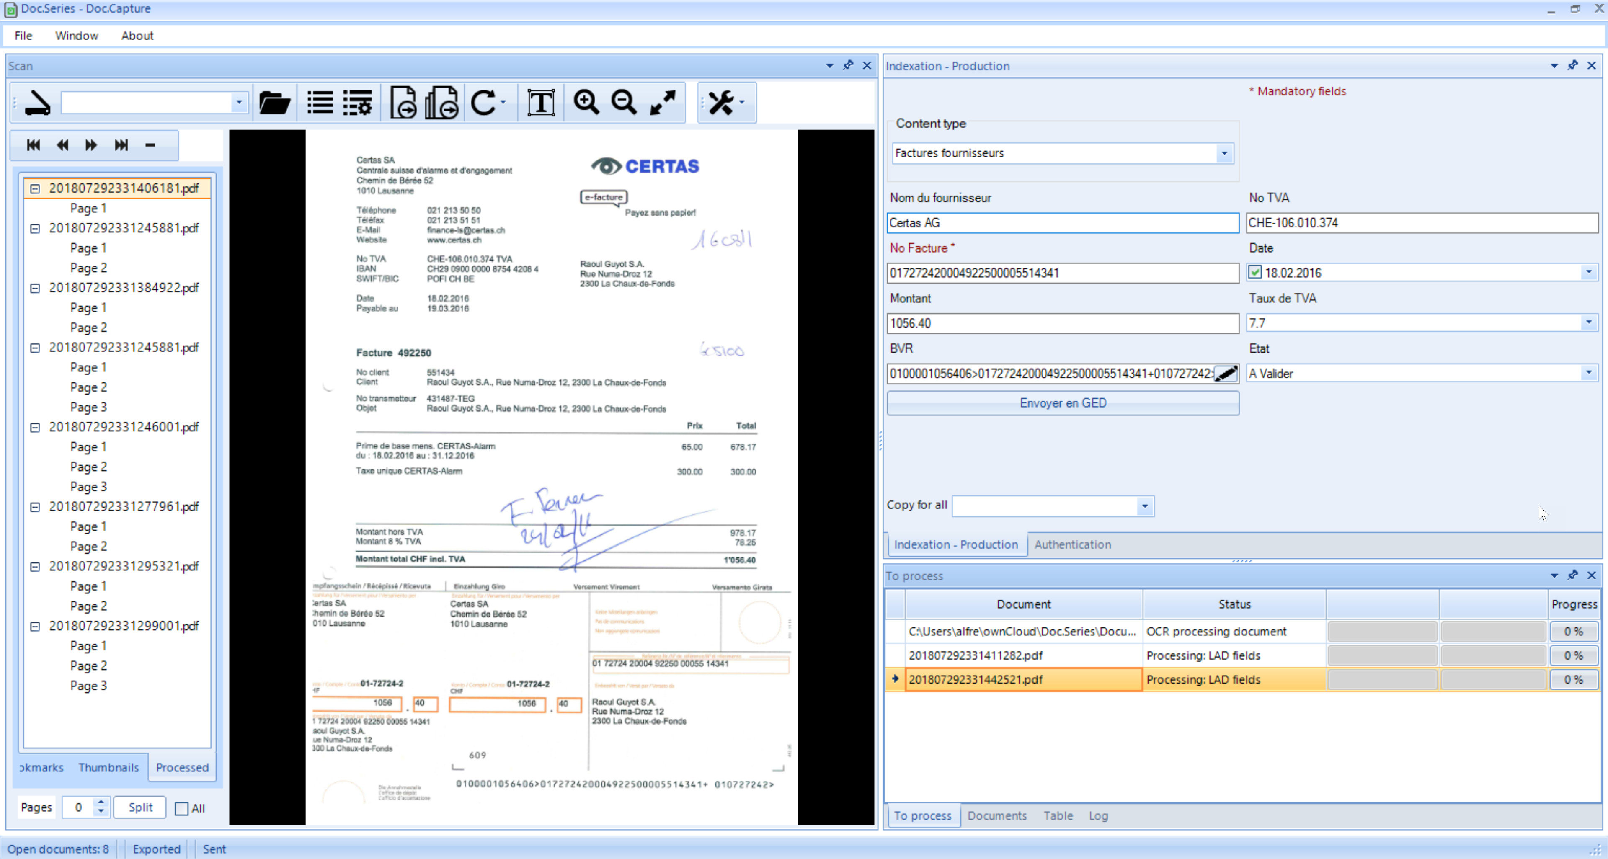Open the Etat dropdown
The image size is (1608, 859).
coord(1589,373)
